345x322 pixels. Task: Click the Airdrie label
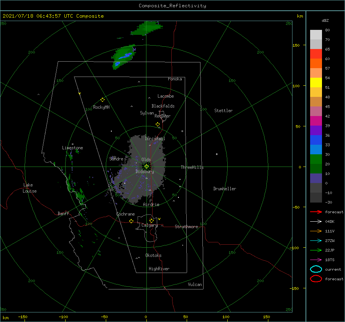point(151,204)
